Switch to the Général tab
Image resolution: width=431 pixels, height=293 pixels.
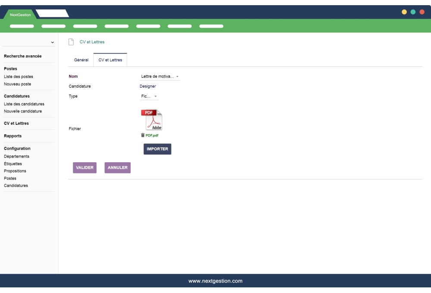pyautogui.click(x=81, y=60)
